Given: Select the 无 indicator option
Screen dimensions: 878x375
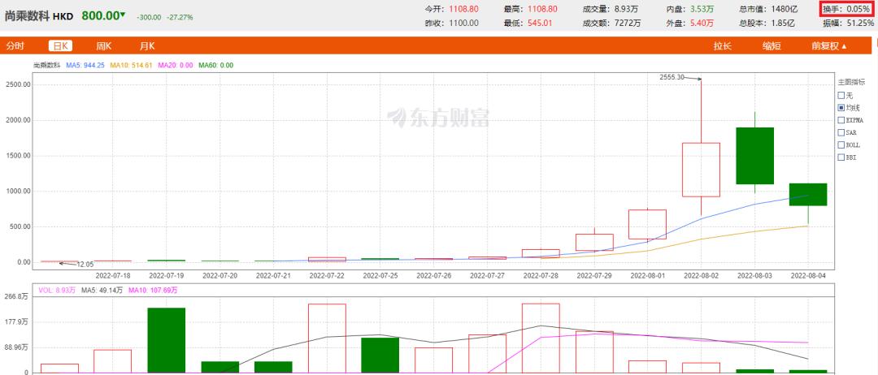Looking at the screenshot, I should [841, 96].
